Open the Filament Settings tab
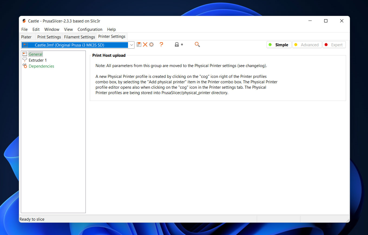 click(x=80, y=37)
